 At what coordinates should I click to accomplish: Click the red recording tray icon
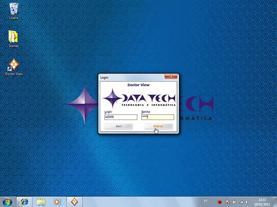(220, 202)
